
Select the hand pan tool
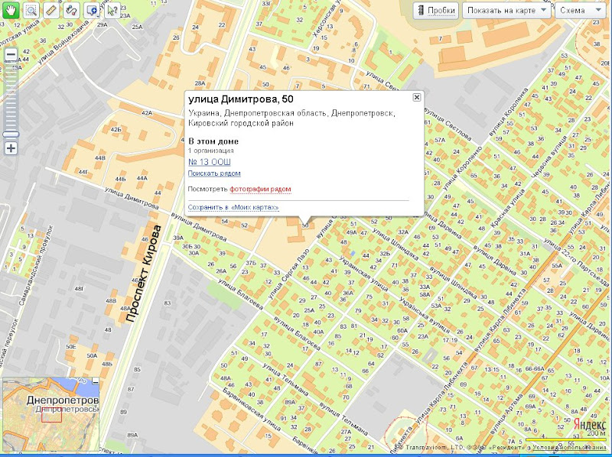[11, 11]
